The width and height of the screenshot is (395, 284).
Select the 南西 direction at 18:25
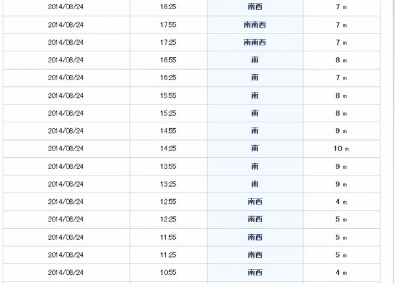[x=255, y=7]
